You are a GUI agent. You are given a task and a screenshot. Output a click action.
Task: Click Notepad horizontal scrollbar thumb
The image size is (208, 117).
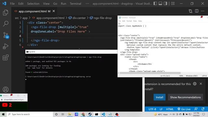(x=150, y=73)
